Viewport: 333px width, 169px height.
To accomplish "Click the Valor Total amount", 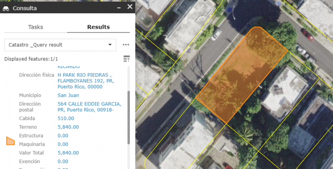I will coord(68,153).
